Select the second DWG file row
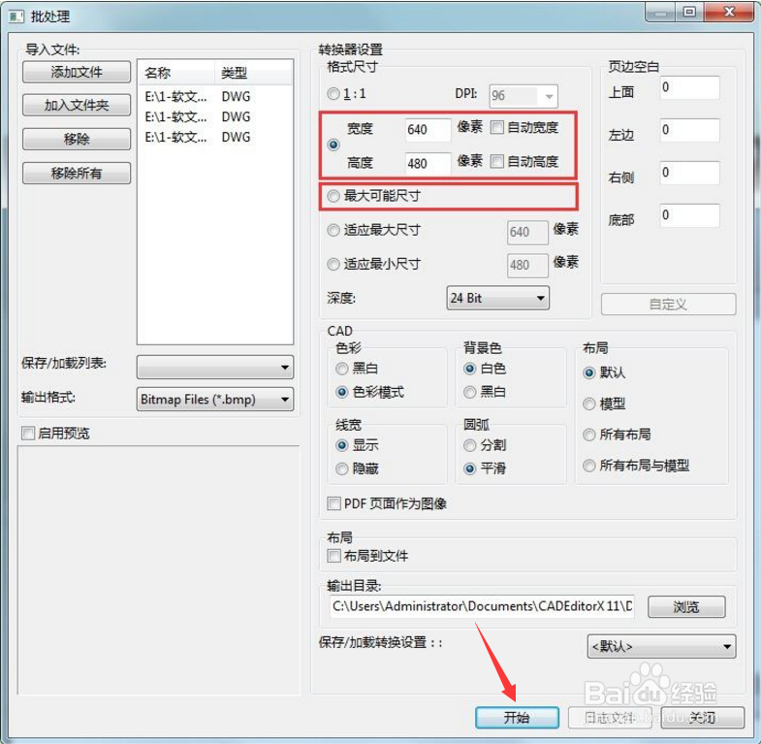Image resolution: width=761 pixels, height=744 pixels. pyautogui.click(x=215, y=117)
